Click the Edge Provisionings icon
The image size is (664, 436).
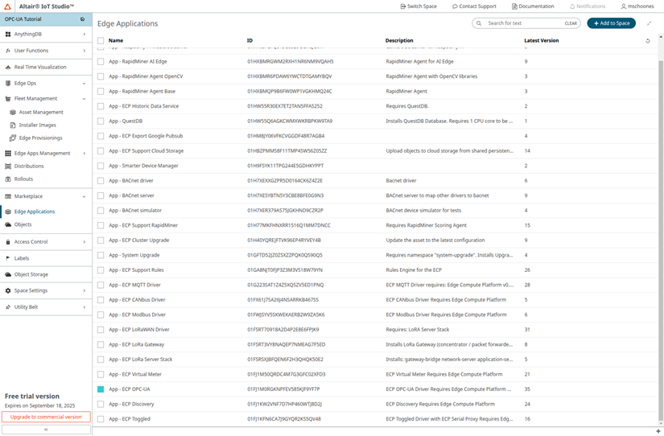point(13,138)
